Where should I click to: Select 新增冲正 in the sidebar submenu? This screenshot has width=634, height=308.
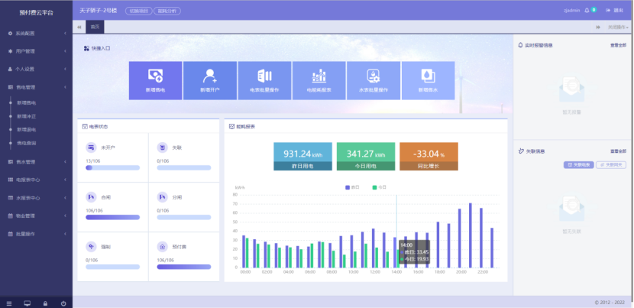pos(27,116)
